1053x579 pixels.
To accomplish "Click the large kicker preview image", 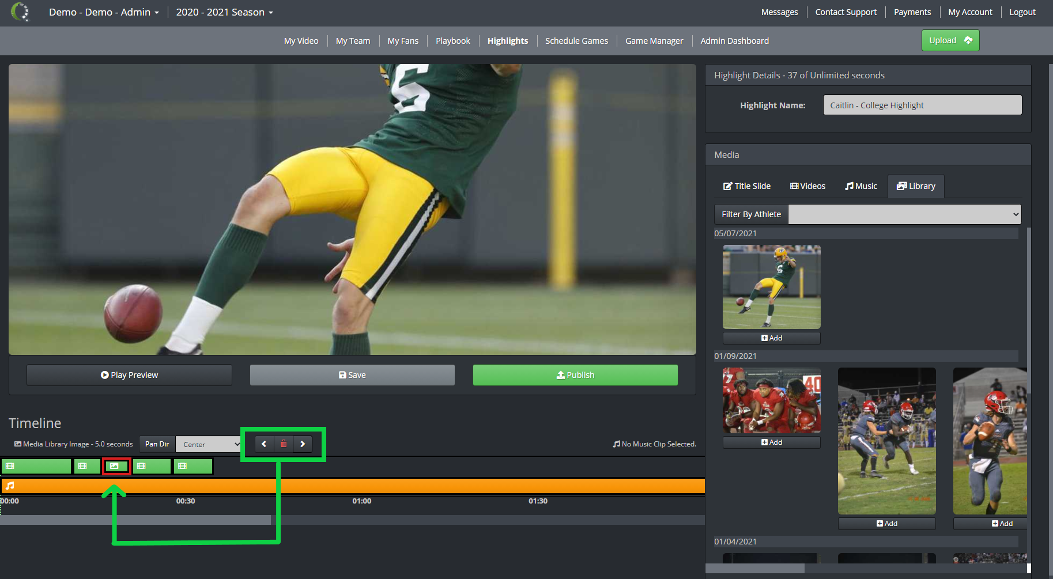I will coord(352,209).
